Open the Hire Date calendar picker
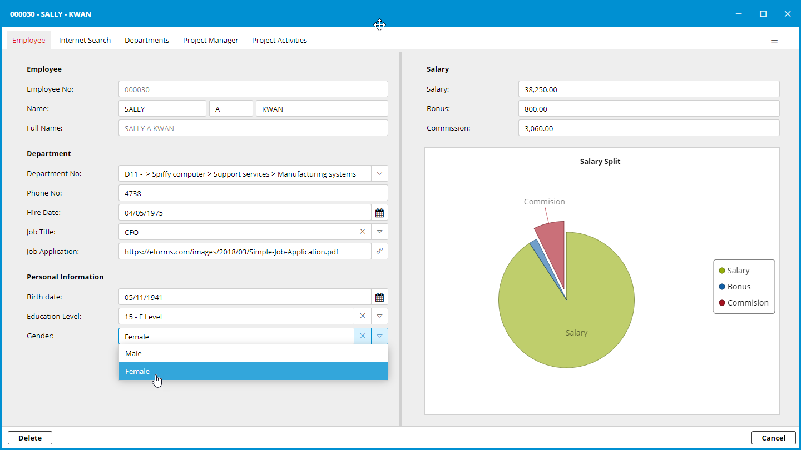The height and width of the screenshot is (450, 801). [379, 213]
